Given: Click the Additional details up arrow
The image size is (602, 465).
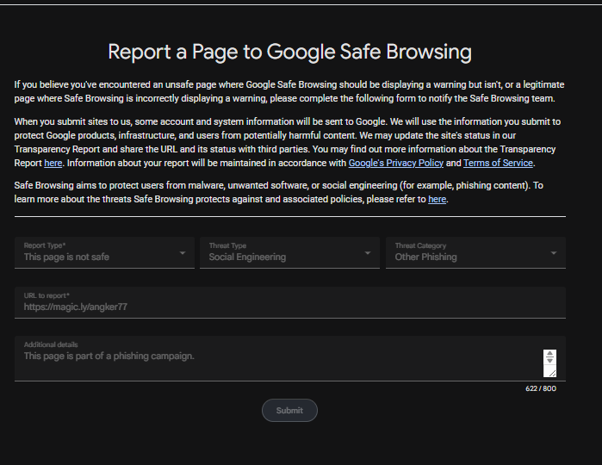Looking at the screenshot, I should (x=549, y=353).
